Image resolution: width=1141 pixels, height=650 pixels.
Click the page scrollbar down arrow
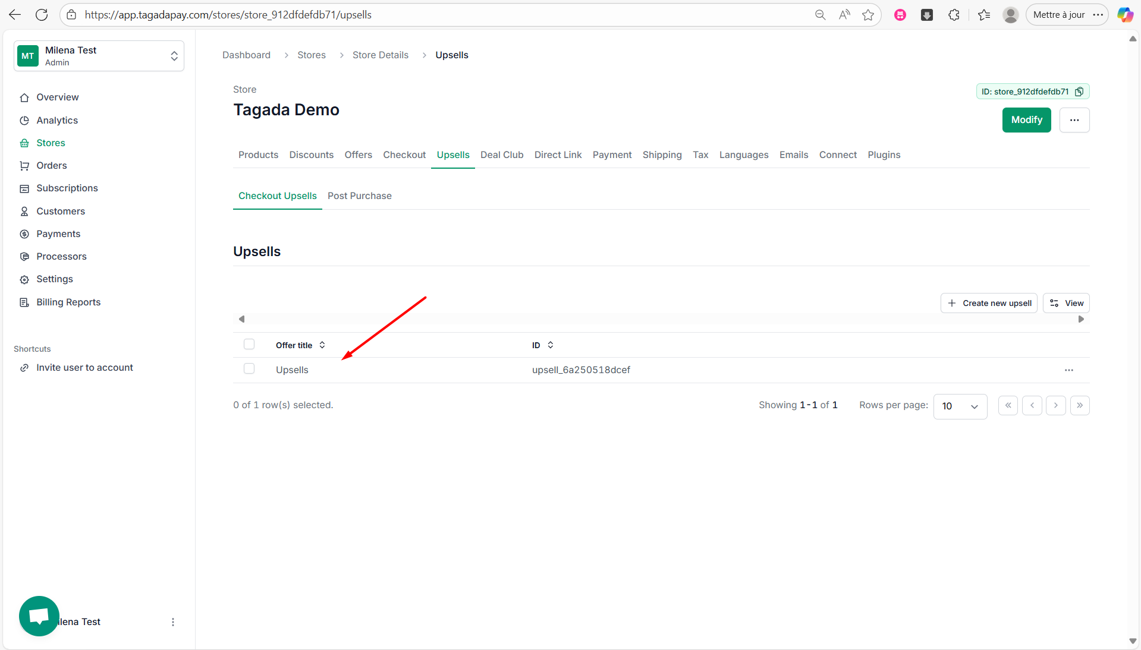tap(1133, 641)
